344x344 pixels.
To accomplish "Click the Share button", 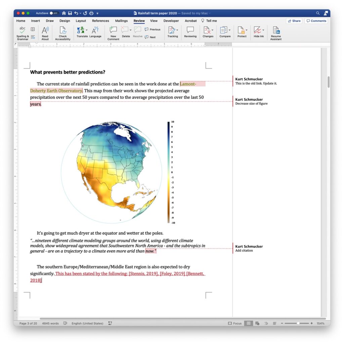I will [294, 21].
